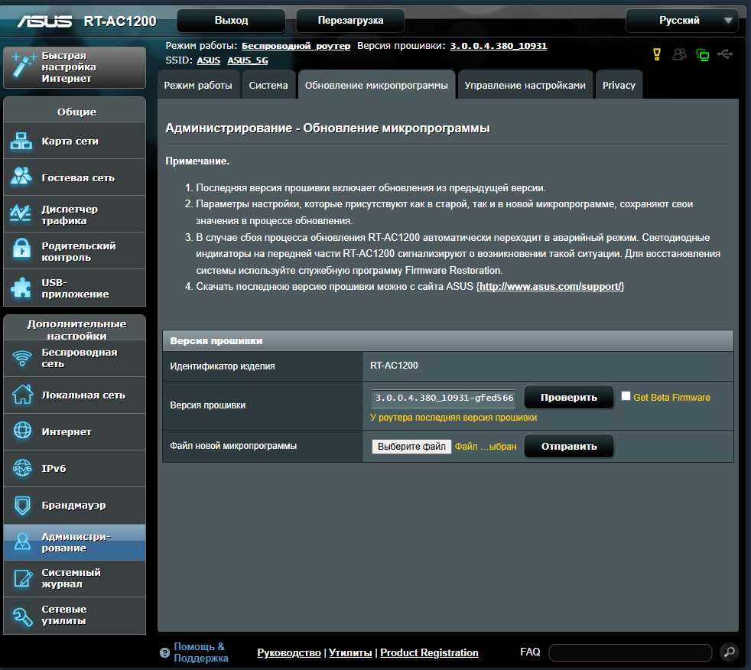Click the Отправить upload button
This screenshot has height=670, width=751.
568,446
